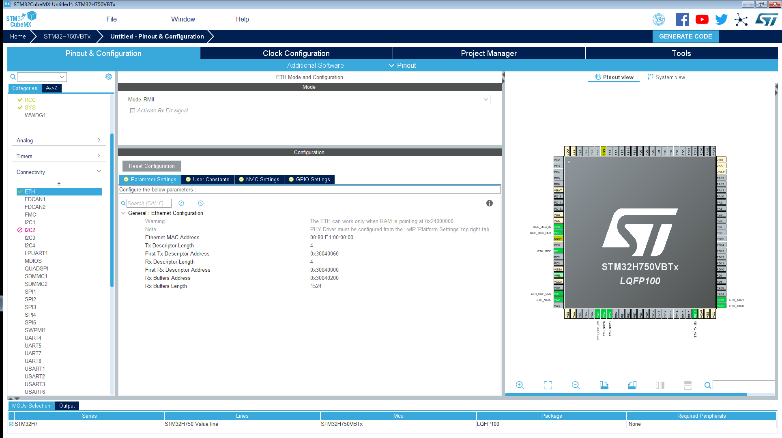The width and height of the screenshot is (782, 438).
Task: Select the FDCAN1 peripheral in the list
Action: point(35,199)
